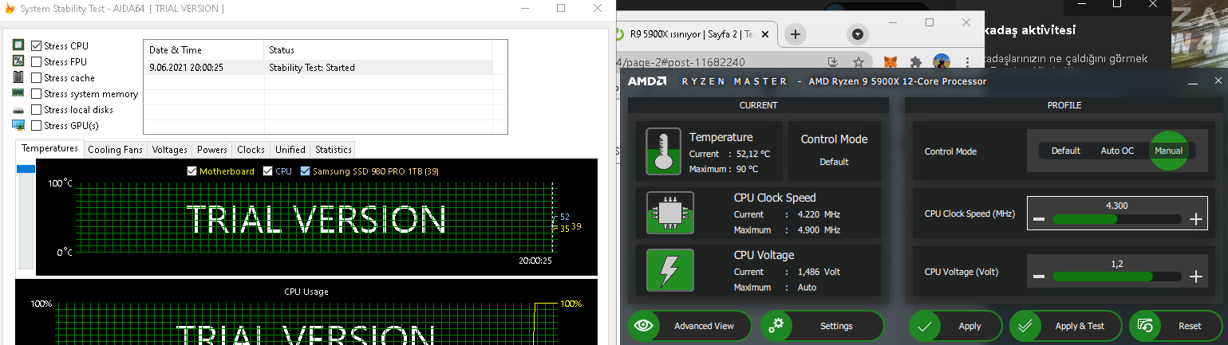This screenshot has height=345, width=1228.
Task: Enable the Stress cache checkbox
Action: pos(36,77)
